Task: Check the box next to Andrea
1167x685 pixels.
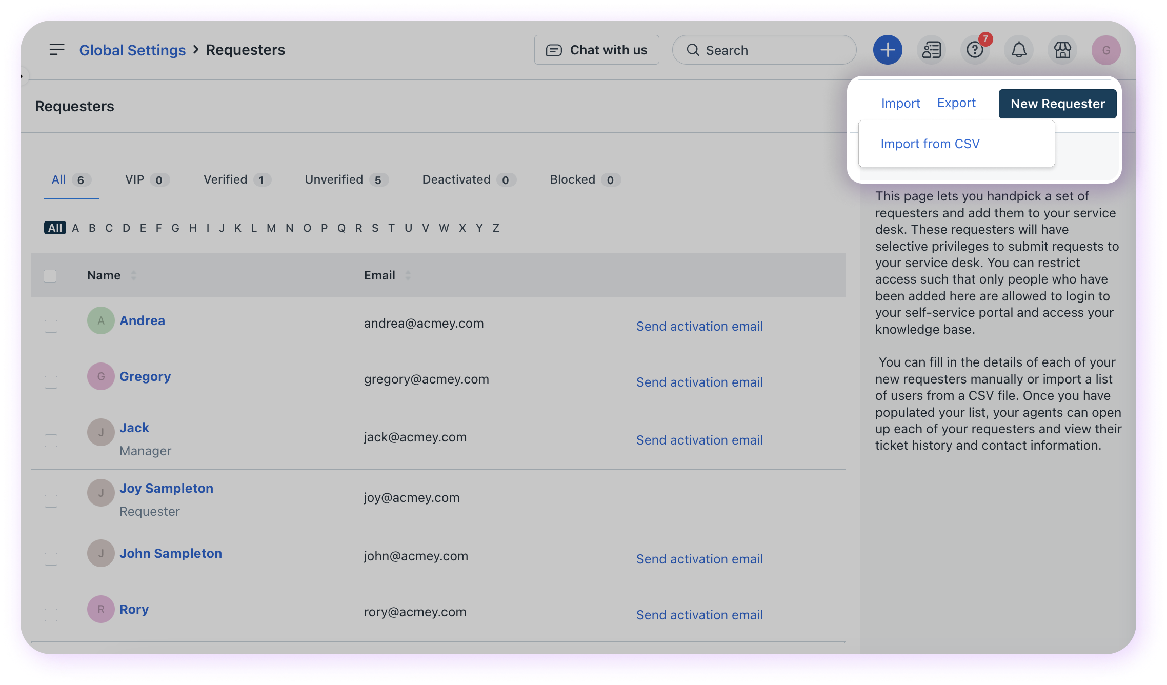Action: pyautogui.click(x=51, y=326)
